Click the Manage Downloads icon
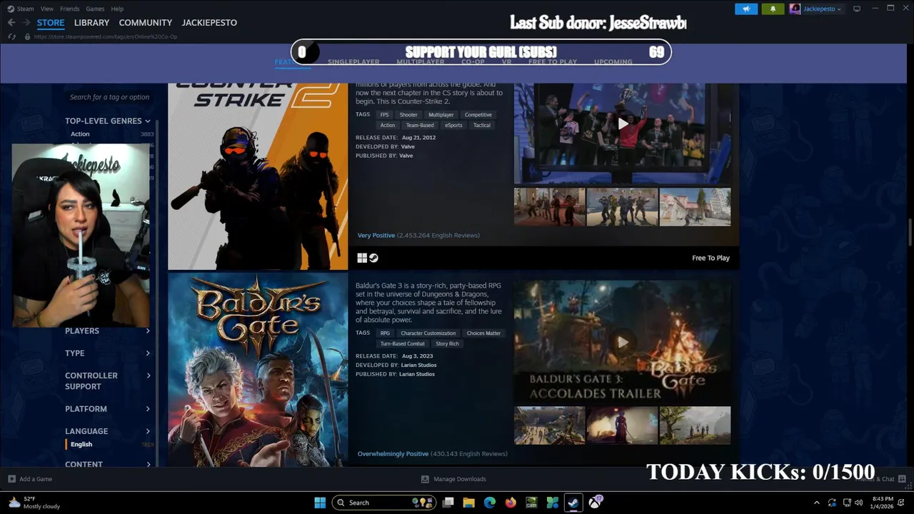The image size is (914, 514). coord(425,479)
